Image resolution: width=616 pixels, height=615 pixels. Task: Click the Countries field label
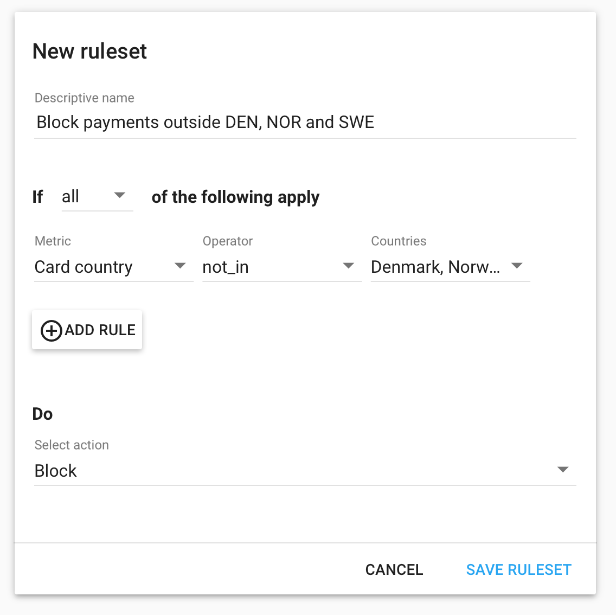pyautogui.click(x=399, y=241)
